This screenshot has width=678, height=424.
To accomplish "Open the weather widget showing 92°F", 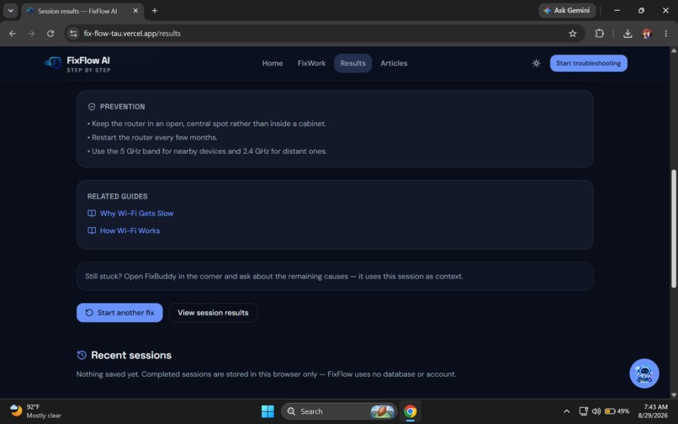I will coord(35,411).
